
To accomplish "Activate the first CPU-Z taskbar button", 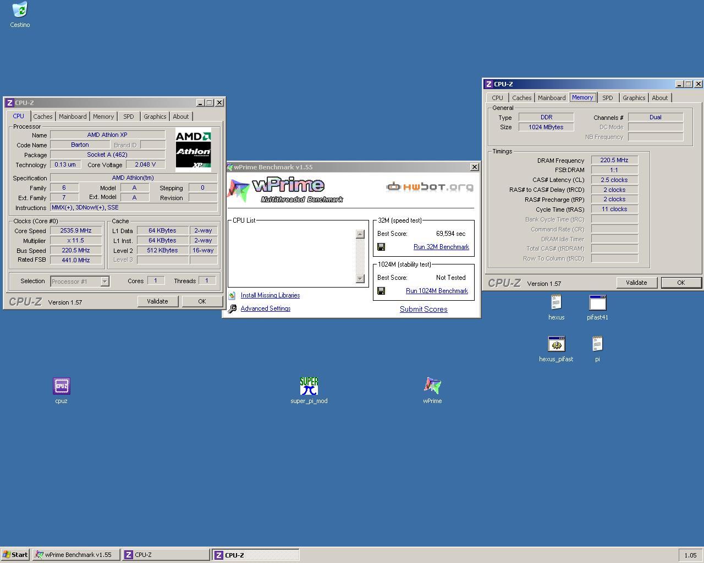I will point(166,555).
